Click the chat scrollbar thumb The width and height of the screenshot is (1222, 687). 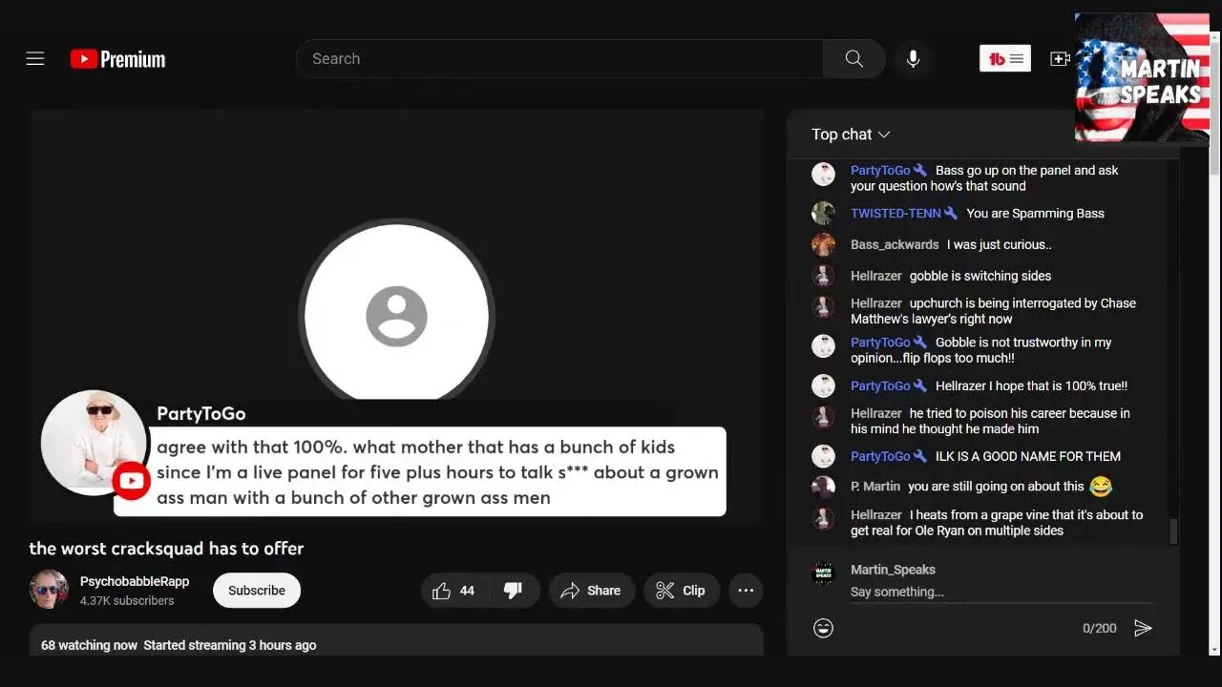[x=1174, y=531]
